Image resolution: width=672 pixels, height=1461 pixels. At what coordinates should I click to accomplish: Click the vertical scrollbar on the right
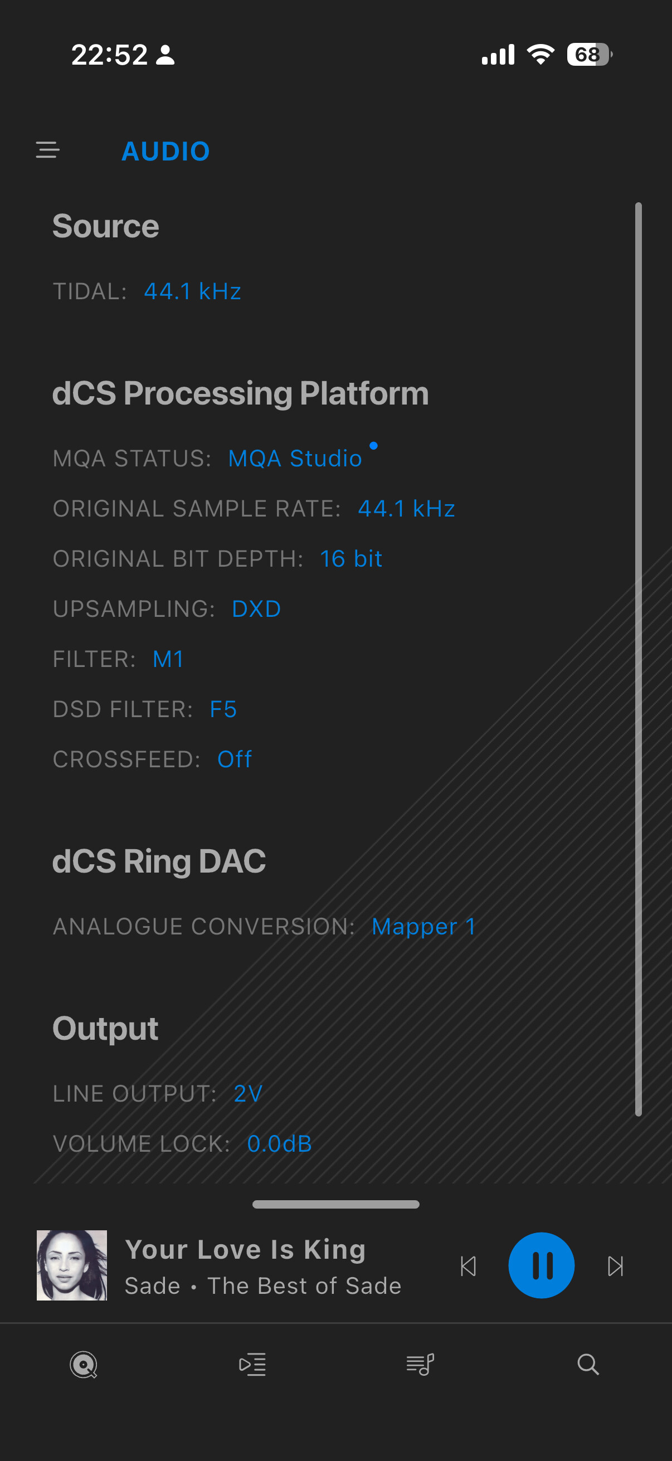pos(638,658)
